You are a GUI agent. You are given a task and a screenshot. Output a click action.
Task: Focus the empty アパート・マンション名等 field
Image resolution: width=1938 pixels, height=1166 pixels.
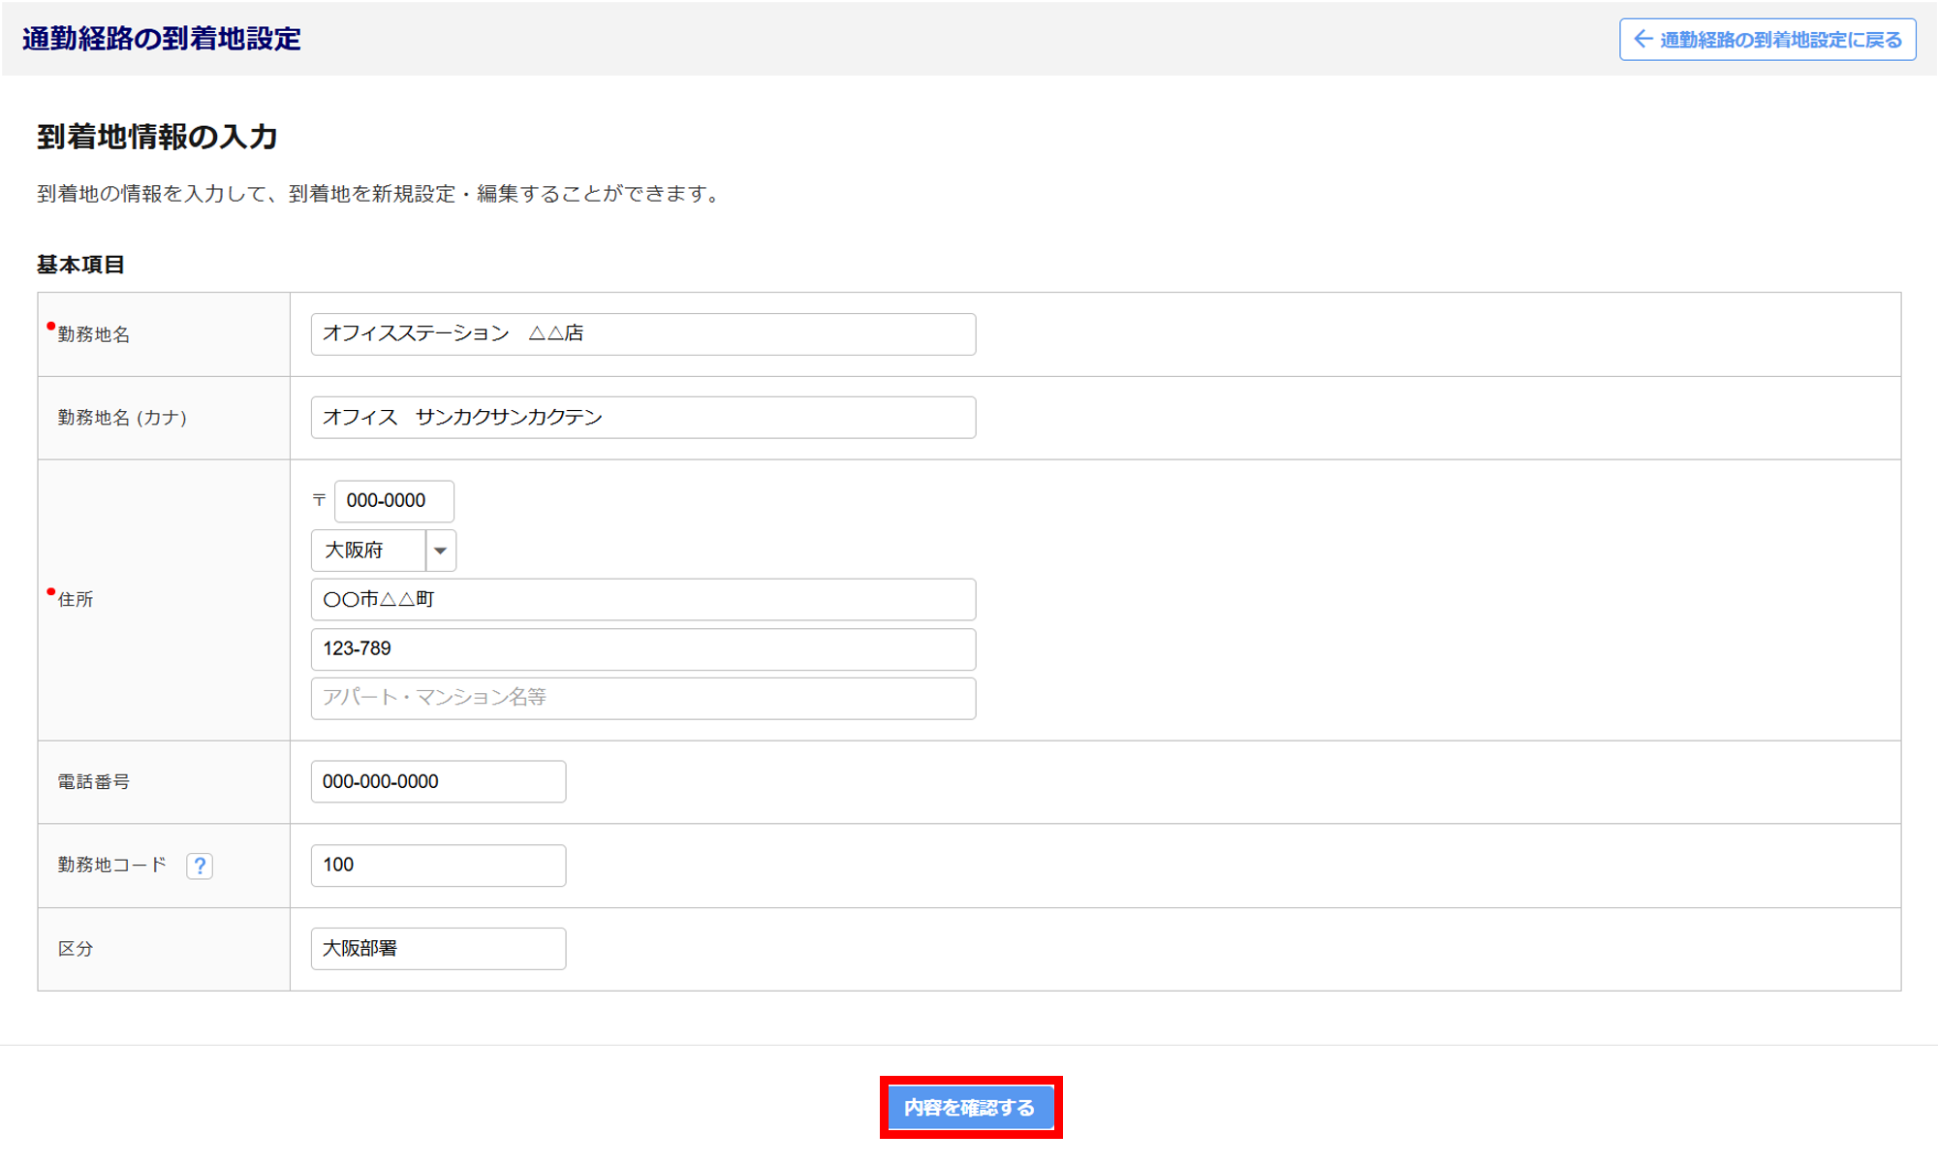pyautogui.click(x=642, y=699)
